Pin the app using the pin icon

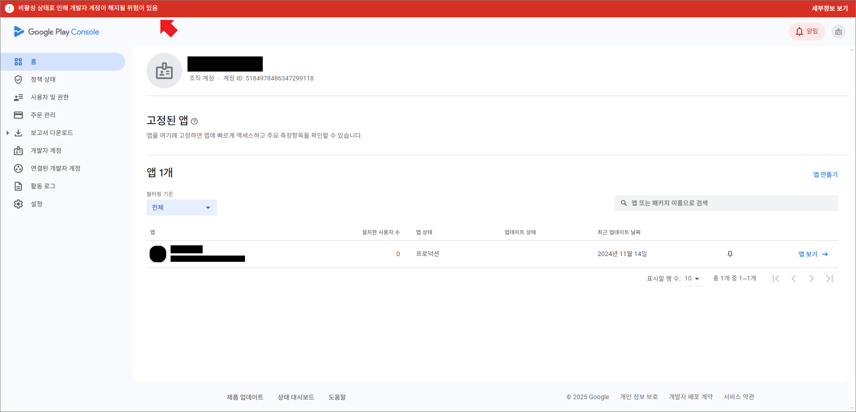click(x=730, y=254)
